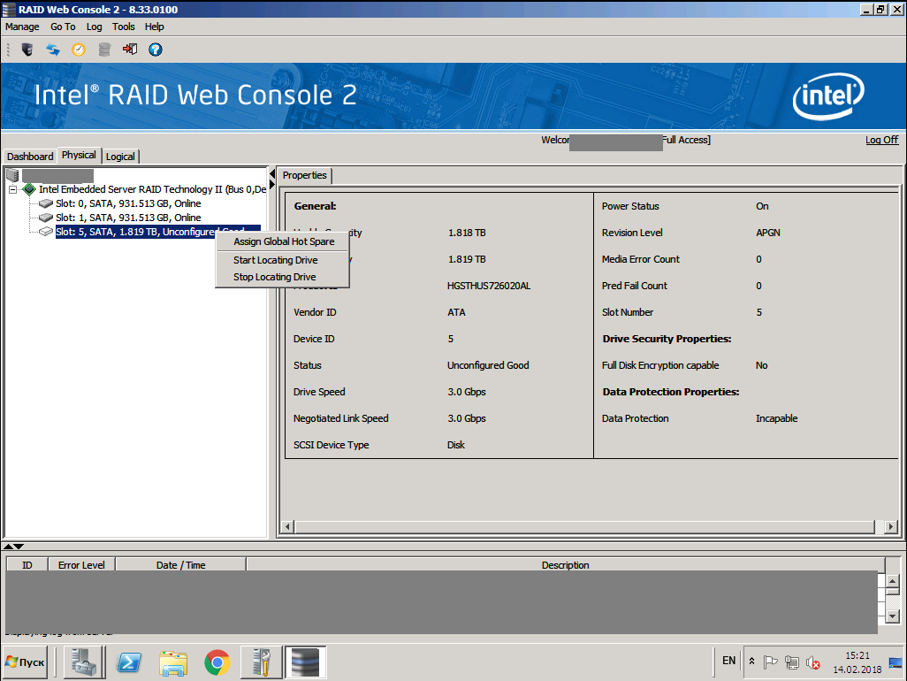The width and height of the screenshot is (907, 681).
Task: Select Slot 1 SATA 931.513 GB drive
Action: coord(128,218)
